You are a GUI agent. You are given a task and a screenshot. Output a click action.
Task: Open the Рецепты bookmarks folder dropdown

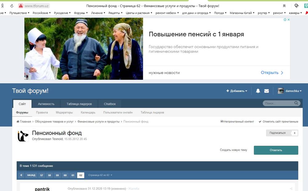pyautogui.click(x=115, y=13)
